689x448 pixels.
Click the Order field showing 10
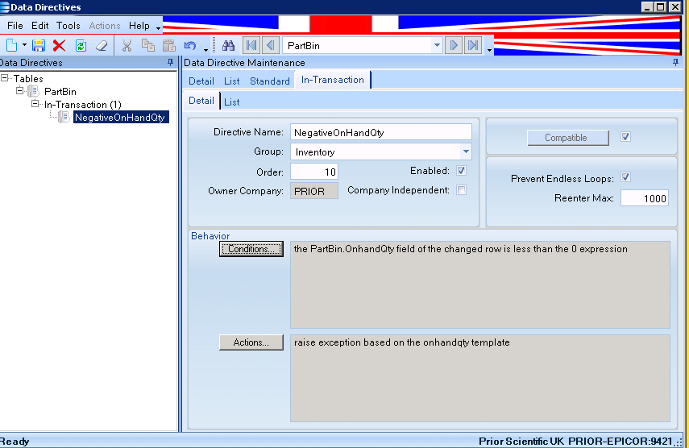(314, 172)
